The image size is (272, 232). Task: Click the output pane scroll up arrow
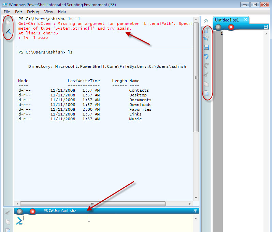pyautogui.click(x=196, y=19)
